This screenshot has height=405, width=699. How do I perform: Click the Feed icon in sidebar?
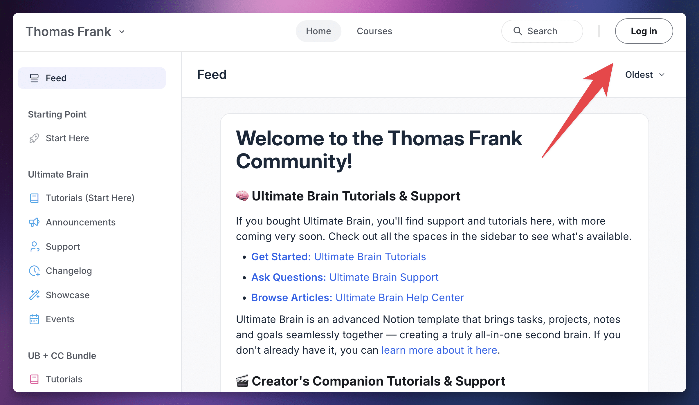(x=34, y=78)
